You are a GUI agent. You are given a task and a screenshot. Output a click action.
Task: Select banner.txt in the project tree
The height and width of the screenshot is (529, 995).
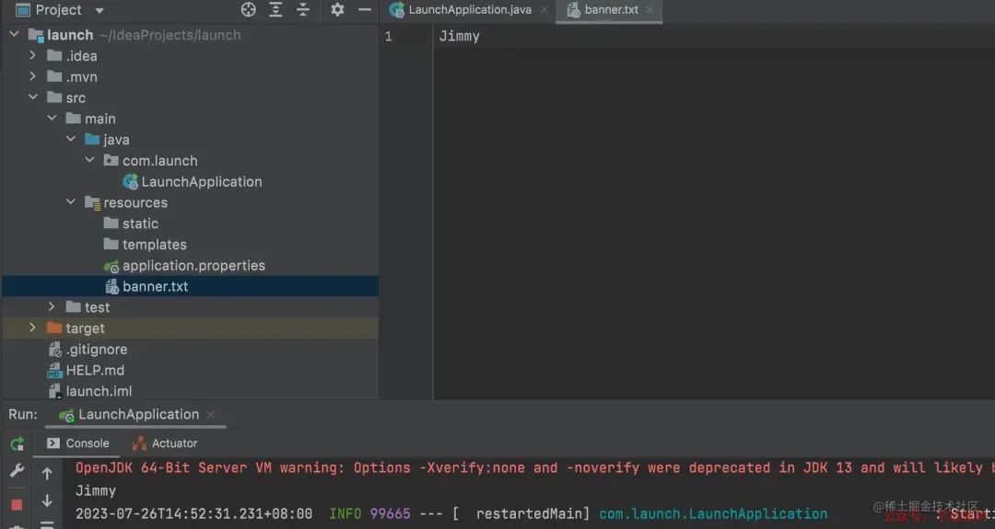point(155,286)
